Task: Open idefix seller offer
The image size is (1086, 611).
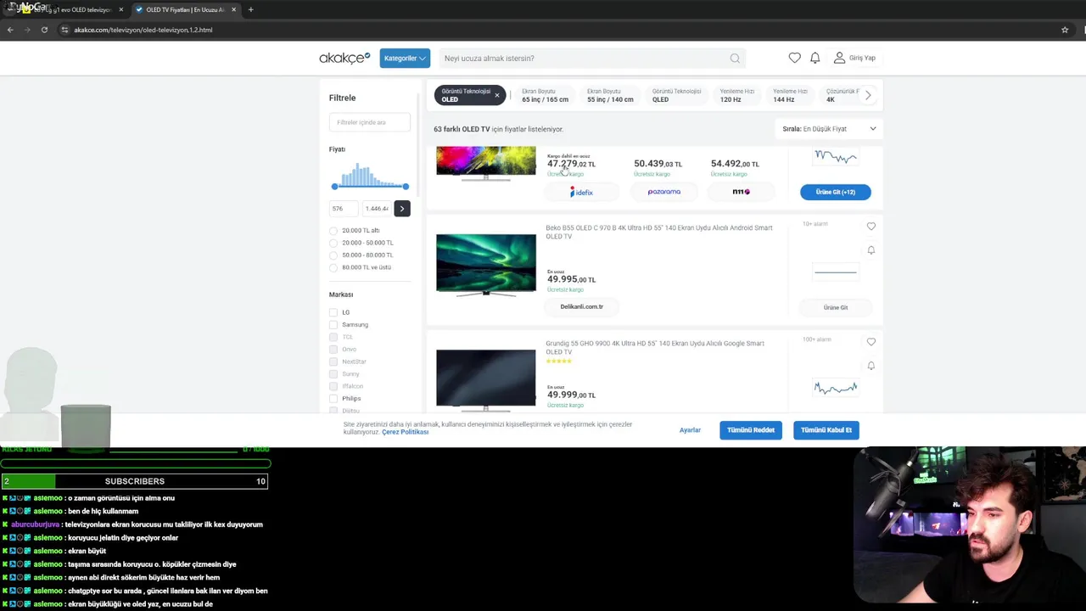Action: click(x=582, y=192)
